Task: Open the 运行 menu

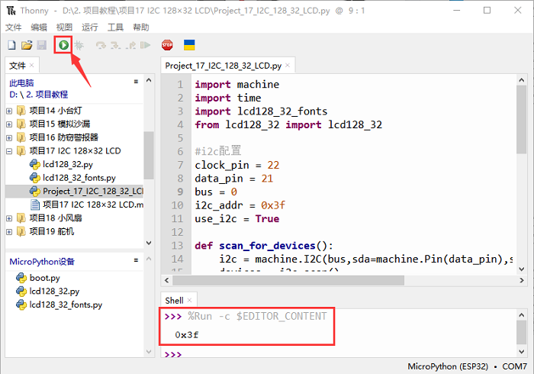Action: [x=90, y=27]
